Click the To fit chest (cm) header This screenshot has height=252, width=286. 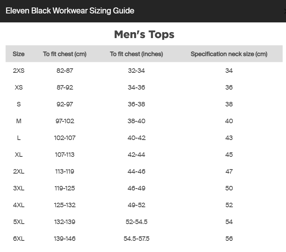point(65,54)
